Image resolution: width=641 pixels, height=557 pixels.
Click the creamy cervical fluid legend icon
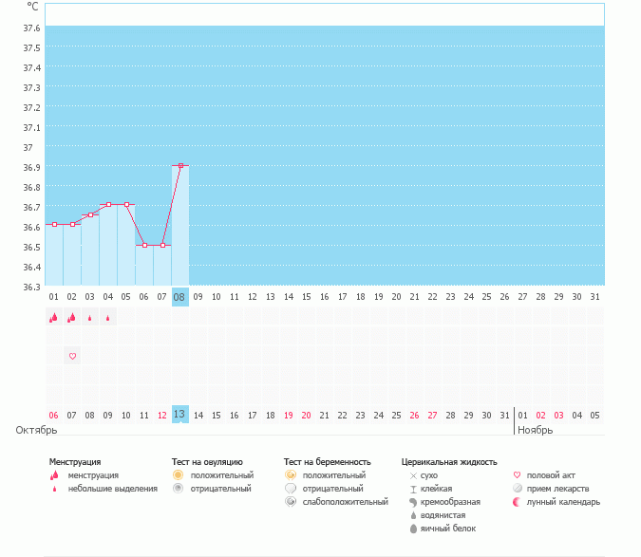pyautogui.click(x=413, y=501)
